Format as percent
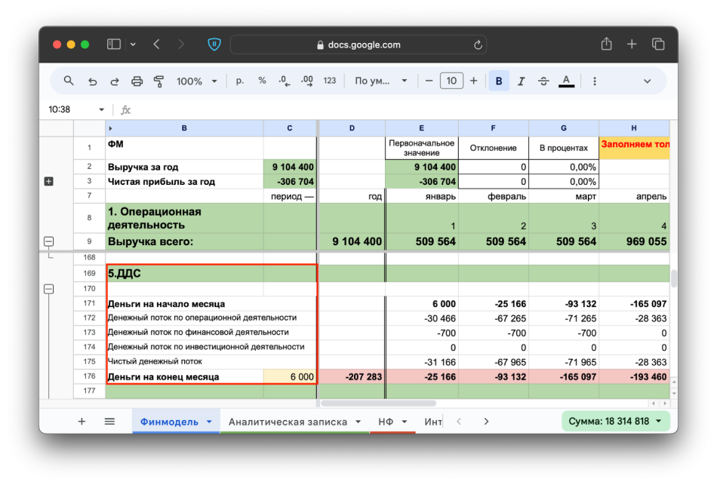 coord(262,81)
